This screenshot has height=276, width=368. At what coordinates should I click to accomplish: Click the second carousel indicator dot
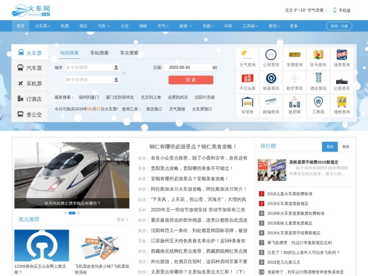[72, 213]
